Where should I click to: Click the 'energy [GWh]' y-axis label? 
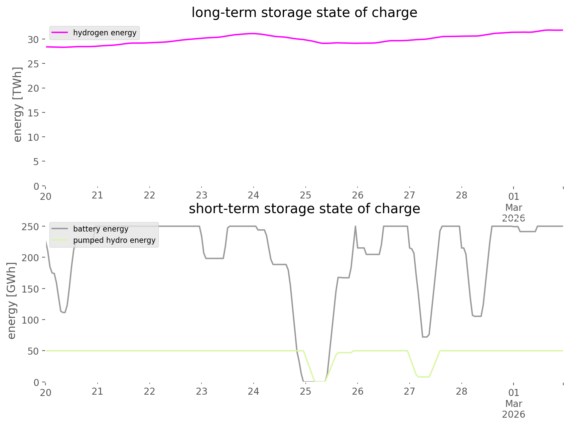pyautogui.click(x=12, y=301)
